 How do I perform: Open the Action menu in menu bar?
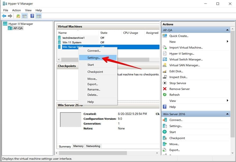16,10
